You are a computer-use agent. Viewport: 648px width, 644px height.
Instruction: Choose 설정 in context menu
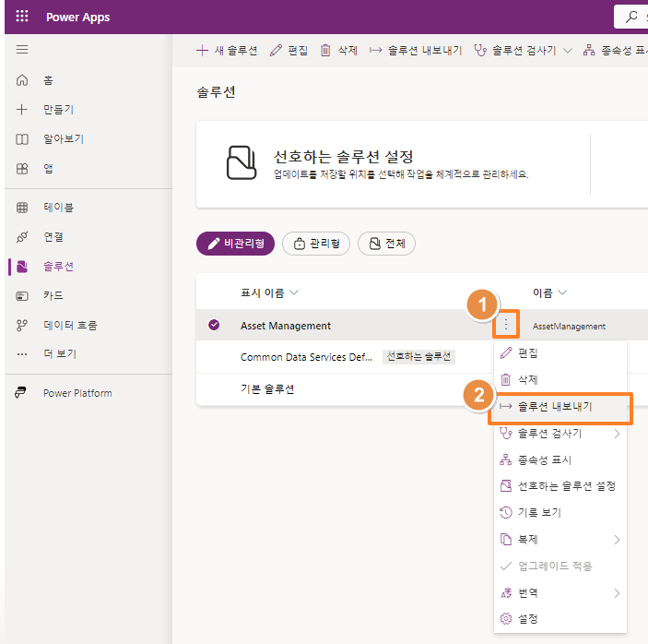click(560, 619)
